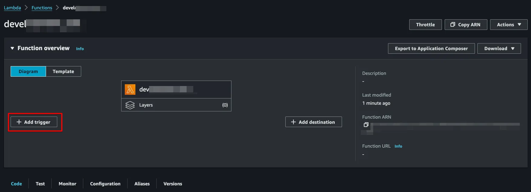Click the orange Lambda function icon
The image size is (531, 192).
point(130,89)
